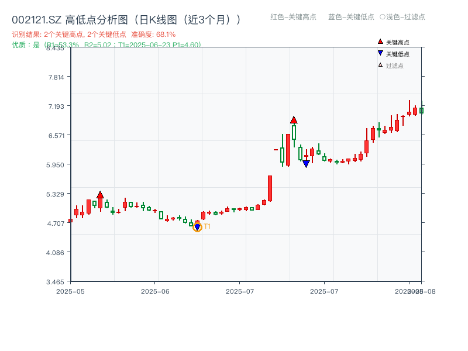
Task: Click the red key-high triangle above the 6.571 candle
Action: pyautogui.click(x=294, y=120)
